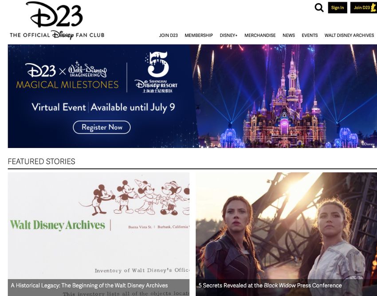Viewport: 377px width, 296px height.
Task: Click the Disney script logo in tagline
Action: [x=63, y=35]
